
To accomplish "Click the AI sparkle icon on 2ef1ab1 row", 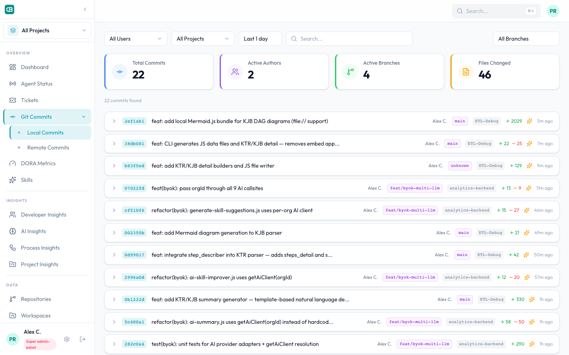I will tap(529, 121).
